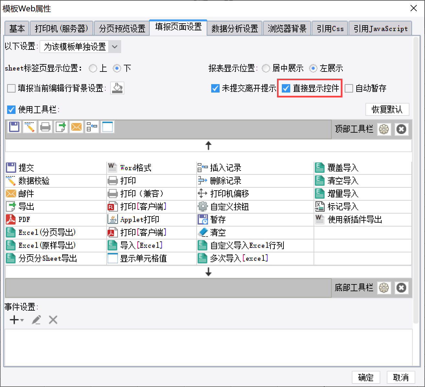Viewport: 425px width, 387px height.
Task: Select the PDF tool item
Action: 56,219
